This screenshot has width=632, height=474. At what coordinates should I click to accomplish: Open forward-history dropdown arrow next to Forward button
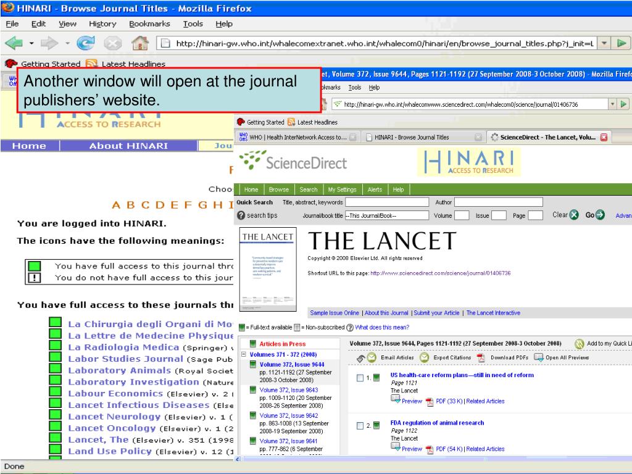click(67, 43)
